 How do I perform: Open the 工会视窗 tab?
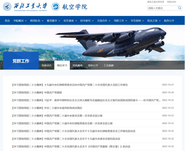pos(108,65)
